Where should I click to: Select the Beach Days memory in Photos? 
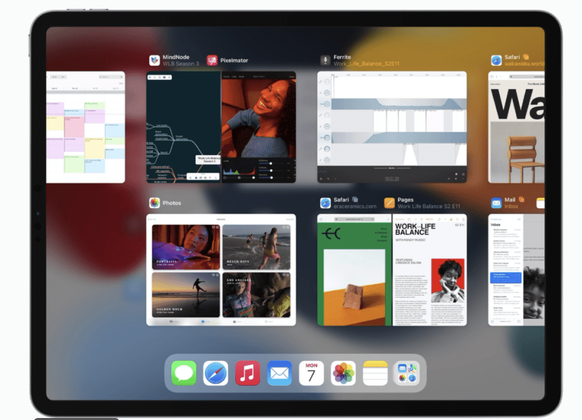point(256,247)
